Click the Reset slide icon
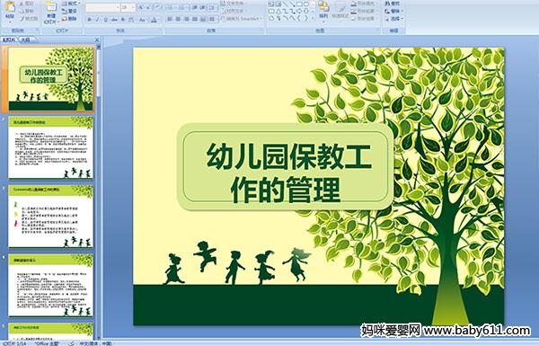539x346 pixels. (69, 11)
